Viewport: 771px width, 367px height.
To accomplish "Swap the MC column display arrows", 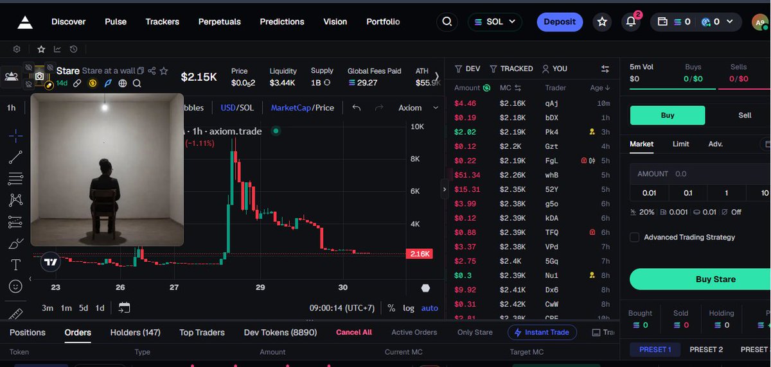I will coord(518,88).
